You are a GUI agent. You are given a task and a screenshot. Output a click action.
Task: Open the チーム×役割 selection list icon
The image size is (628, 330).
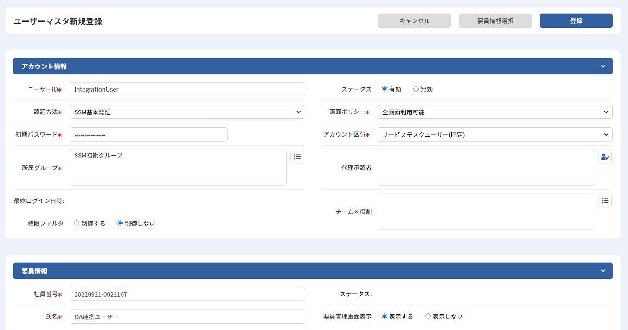tap(605, 200)
